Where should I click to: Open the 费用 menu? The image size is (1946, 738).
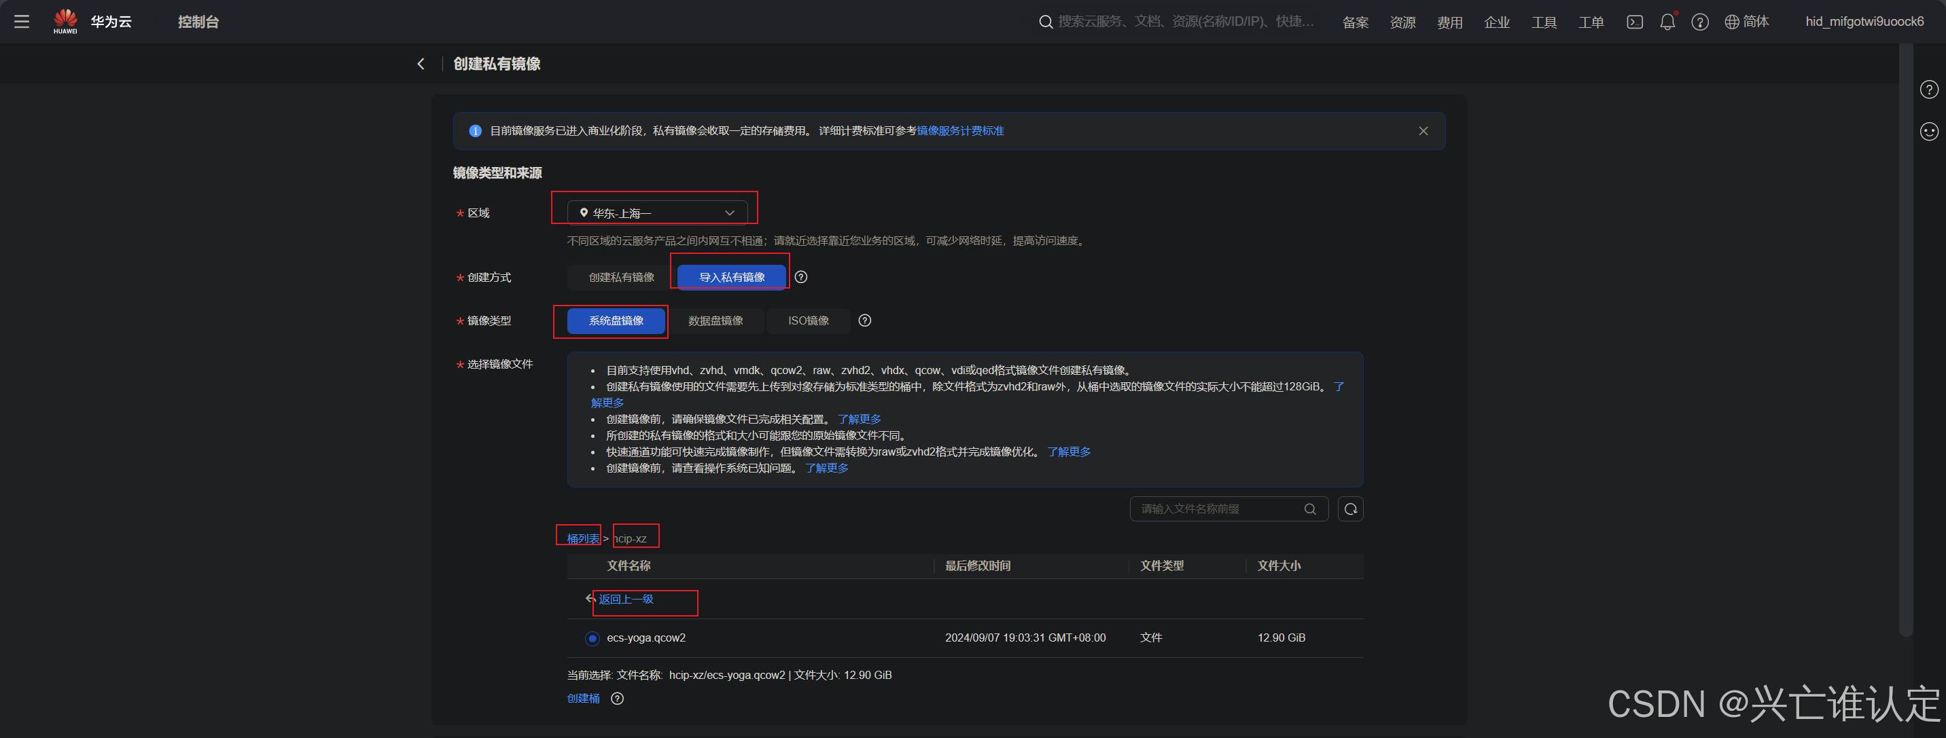point(1450,22)
